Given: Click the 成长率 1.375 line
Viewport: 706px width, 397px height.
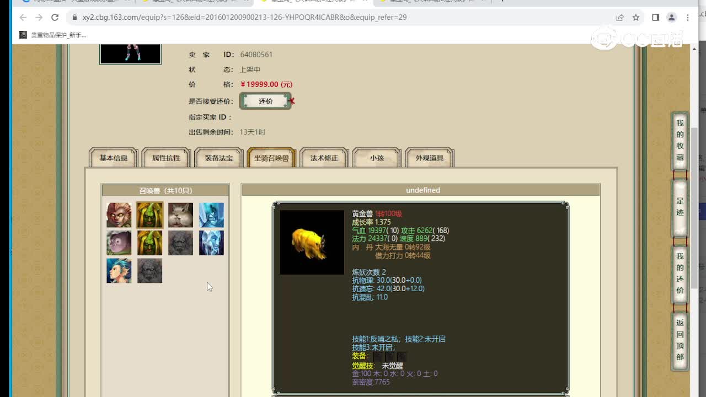Looking at the screenshot, I should (x=371, y=222).
